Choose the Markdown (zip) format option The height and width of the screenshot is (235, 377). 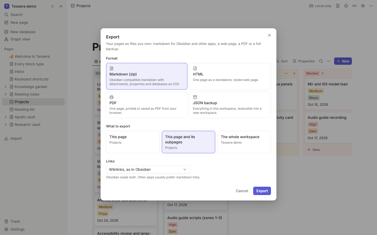pyautogui.click(x=147, y=76)
